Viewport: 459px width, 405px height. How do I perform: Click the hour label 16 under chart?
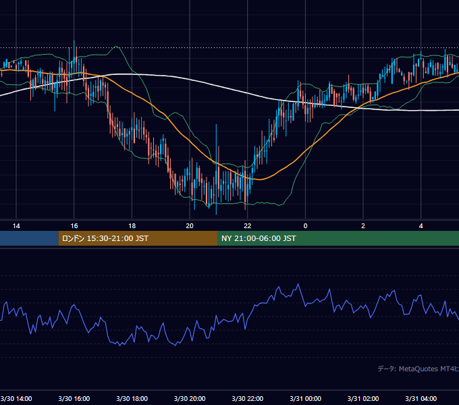click(74, 226)
